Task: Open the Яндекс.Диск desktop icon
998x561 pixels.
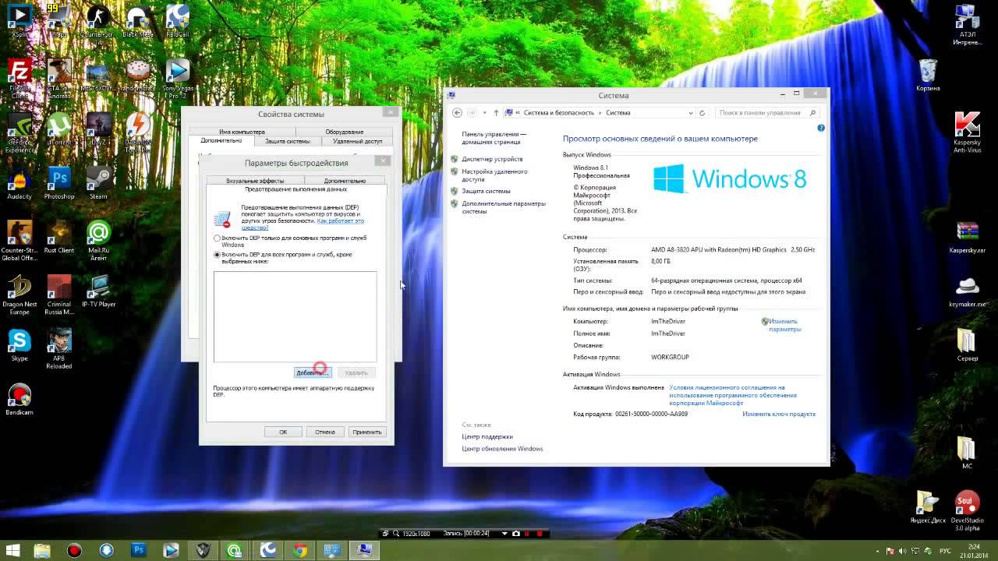Action: pos(928,506)
